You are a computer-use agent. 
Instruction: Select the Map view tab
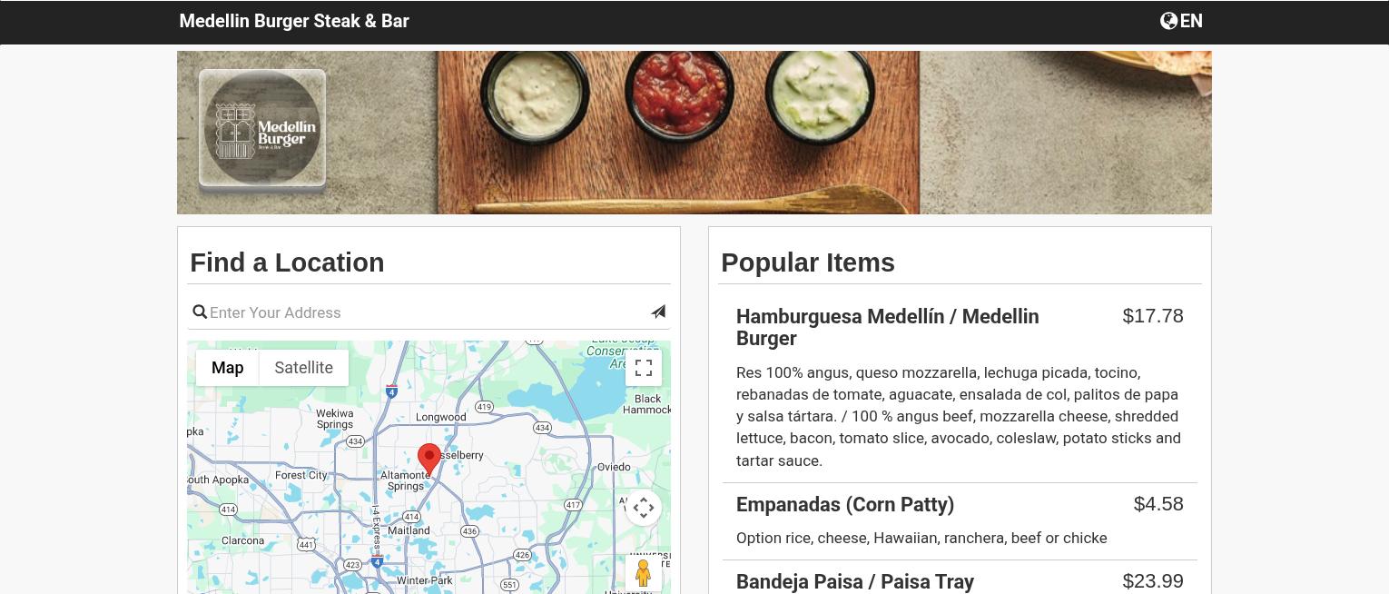click(228, 368)
